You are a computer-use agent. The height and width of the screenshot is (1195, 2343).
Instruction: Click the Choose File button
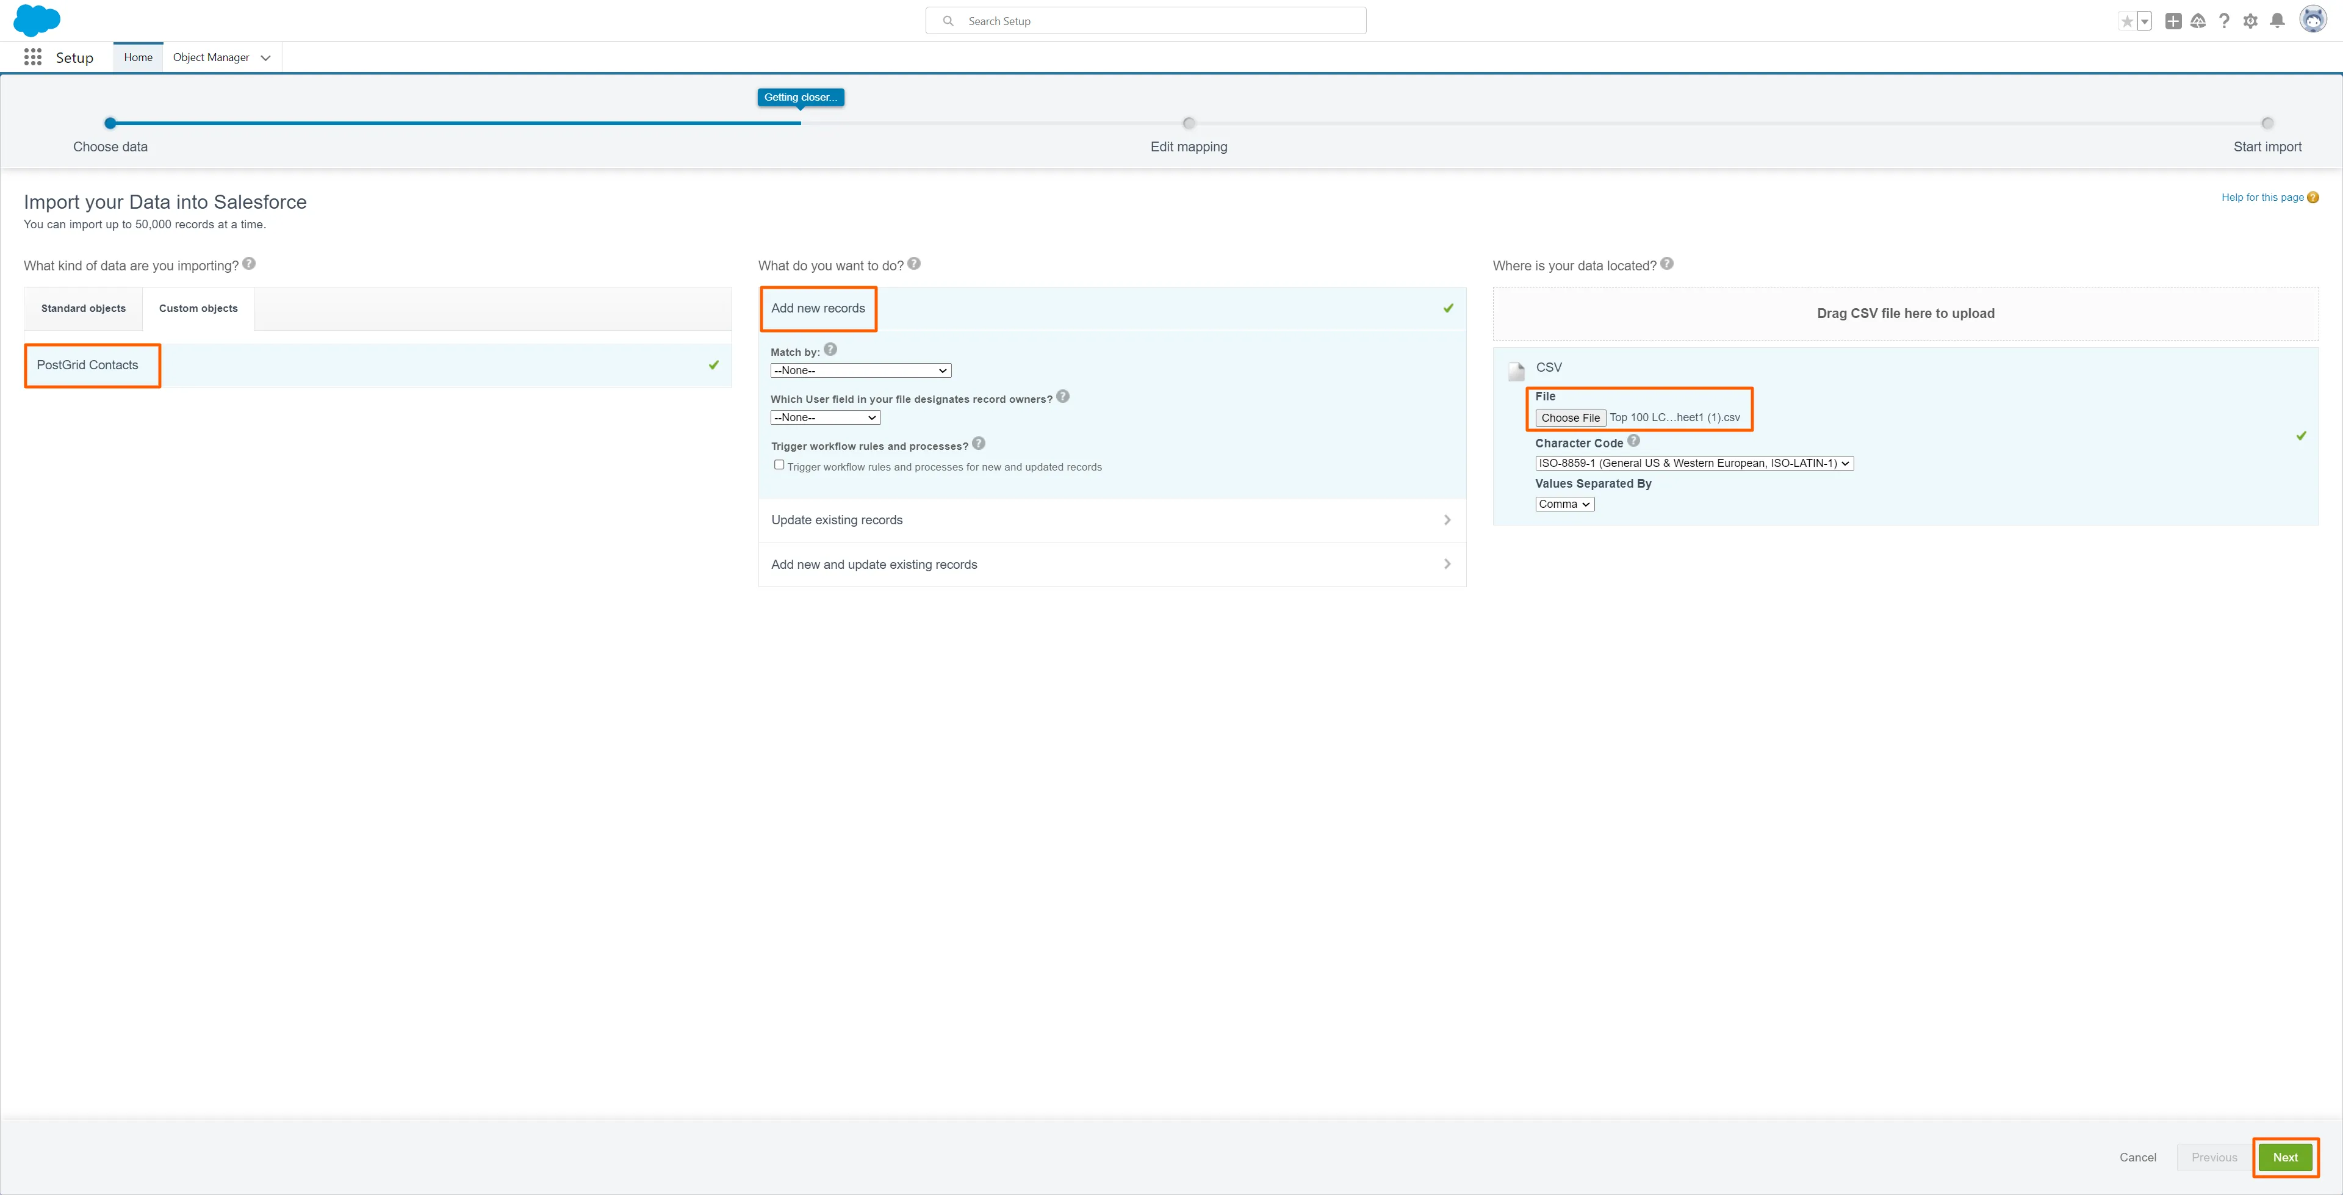point(1570,419)
